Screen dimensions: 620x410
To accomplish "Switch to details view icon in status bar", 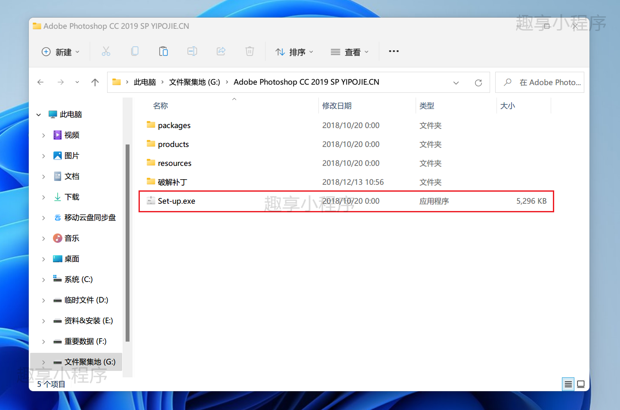I will (x=568, y=384).
